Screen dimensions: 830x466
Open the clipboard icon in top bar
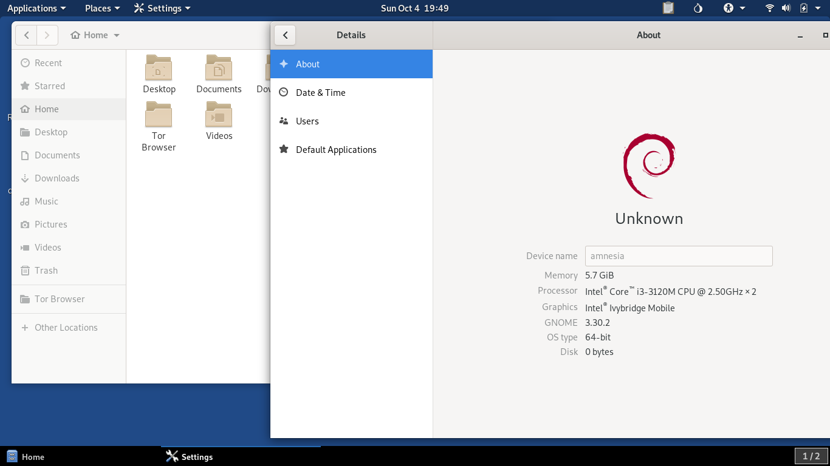[668, 8]
